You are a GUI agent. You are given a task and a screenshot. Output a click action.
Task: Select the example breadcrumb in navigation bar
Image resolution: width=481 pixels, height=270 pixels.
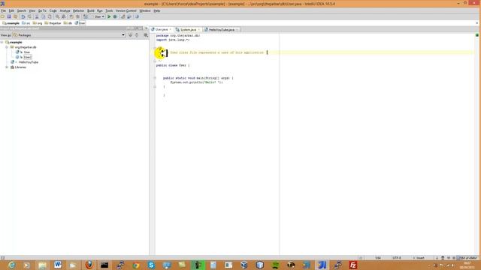[11, 23]
